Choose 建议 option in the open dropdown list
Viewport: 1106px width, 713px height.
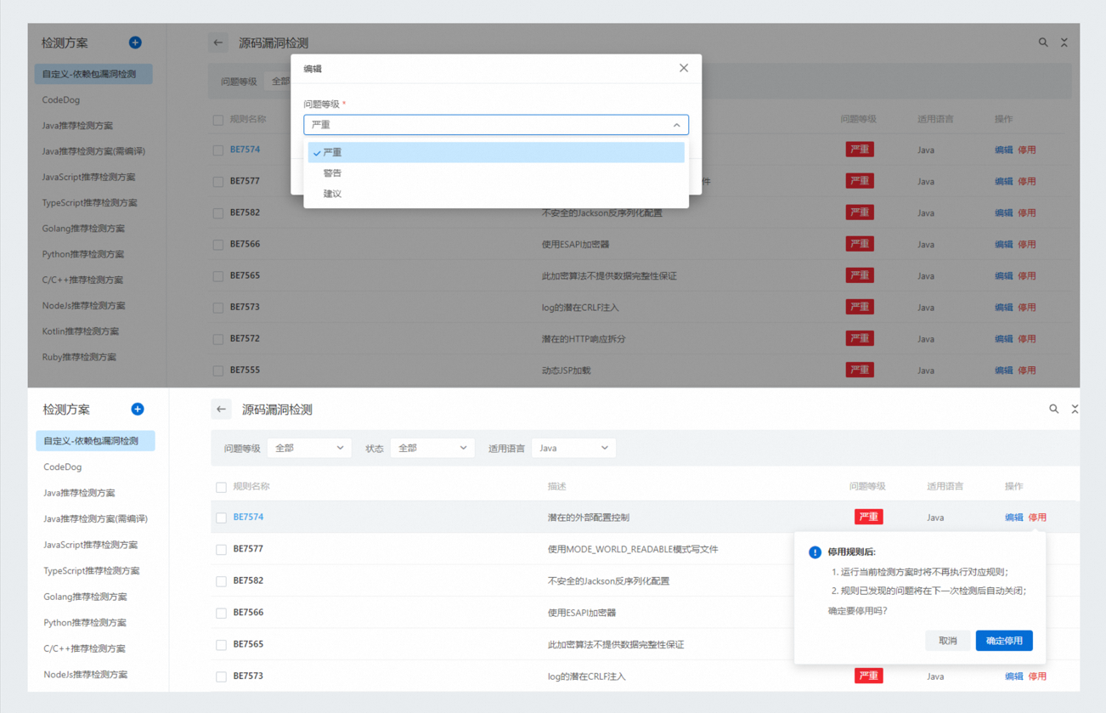pos(496,194)
